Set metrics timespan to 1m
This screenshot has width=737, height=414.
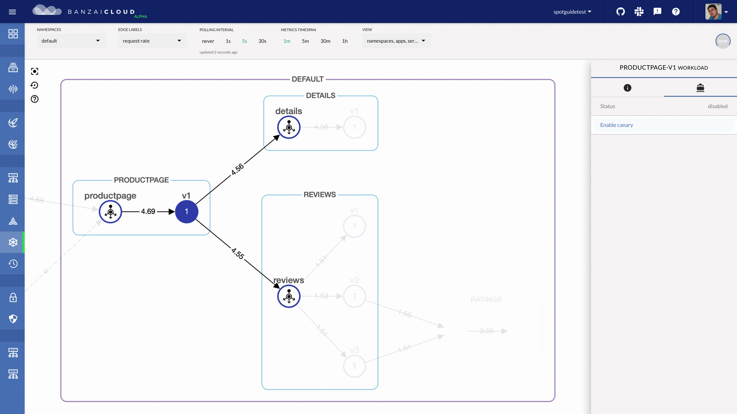287,41
